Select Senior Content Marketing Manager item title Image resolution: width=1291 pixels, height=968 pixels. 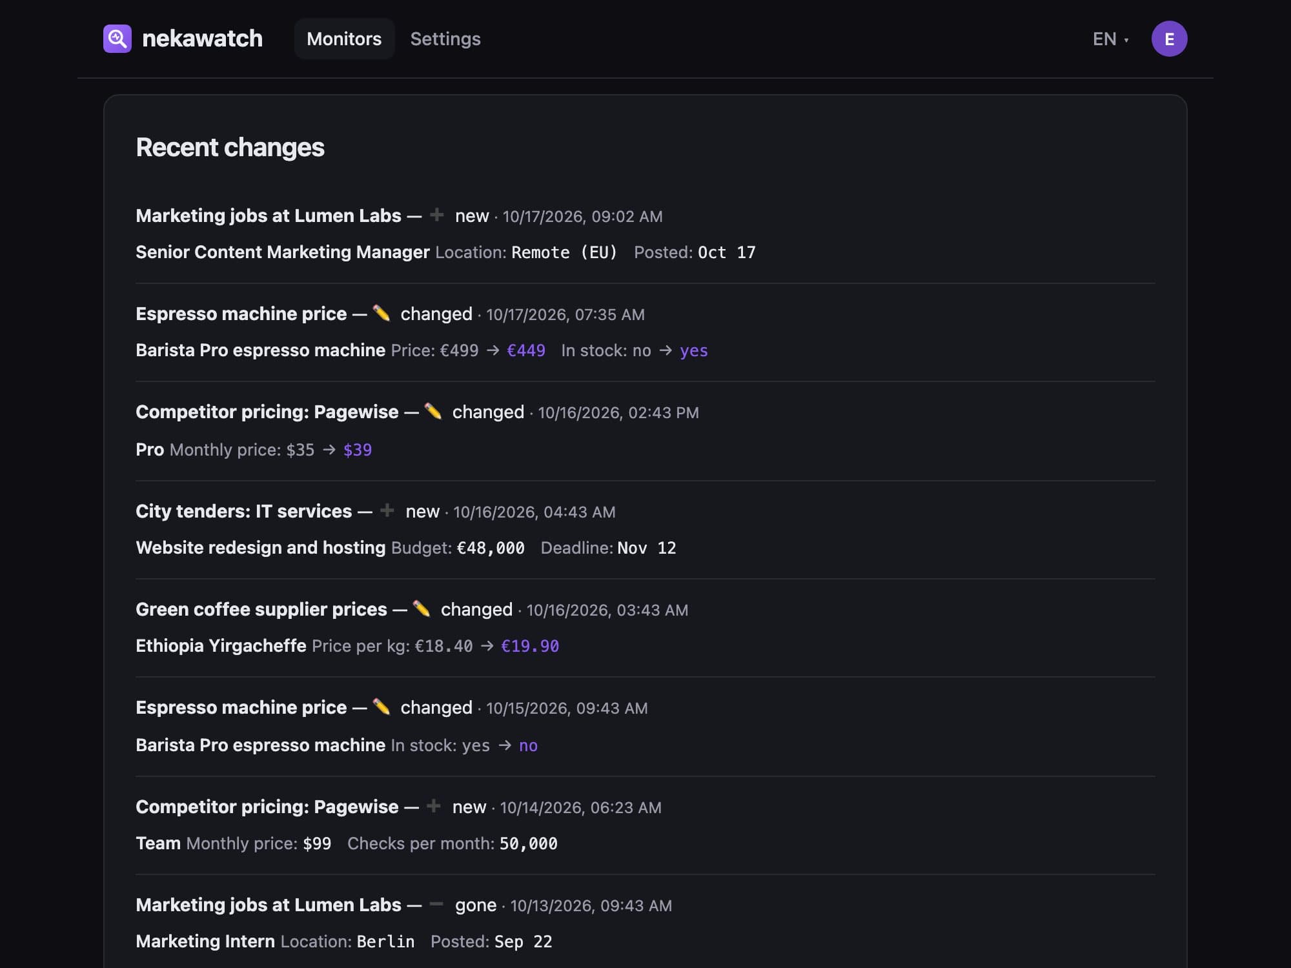point(283,252)
